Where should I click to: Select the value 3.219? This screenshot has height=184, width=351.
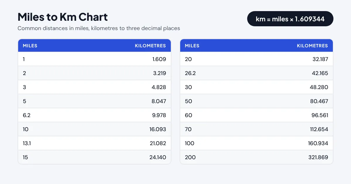coord(159,73)
